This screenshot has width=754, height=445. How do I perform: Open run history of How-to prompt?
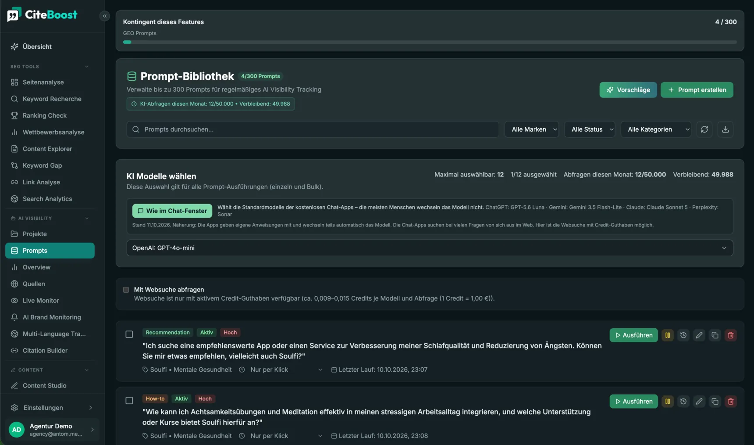click(x=683, y=402)
